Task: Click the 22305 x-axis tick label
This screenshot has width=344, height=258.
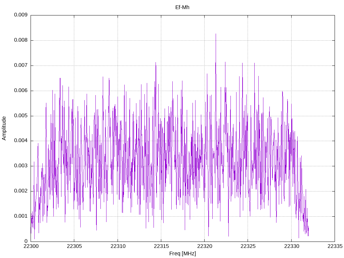Action: 74,246
